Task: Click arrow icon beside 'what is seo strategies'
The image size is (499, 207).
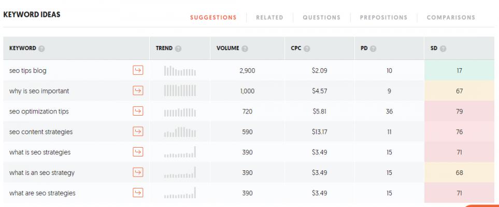Action: tap(138, 152)
